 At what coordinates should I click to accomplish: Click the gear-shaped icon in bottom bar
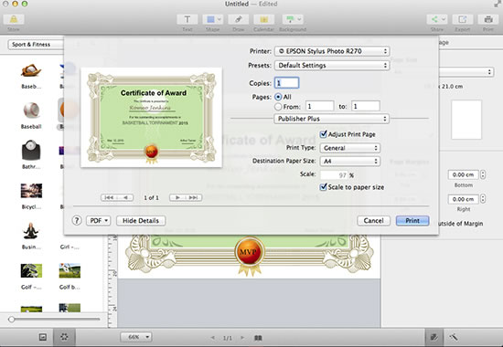pyautogui.click(x=64, y=337)
